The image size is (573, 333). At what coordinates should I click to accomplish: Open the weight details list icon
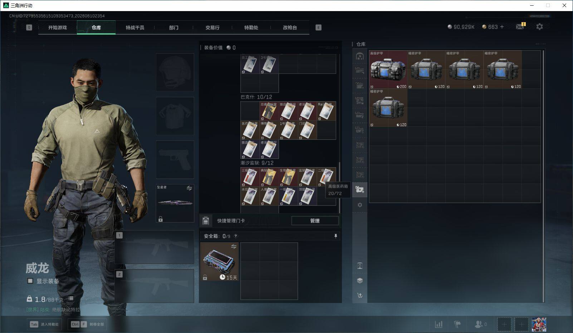[71, 299]
